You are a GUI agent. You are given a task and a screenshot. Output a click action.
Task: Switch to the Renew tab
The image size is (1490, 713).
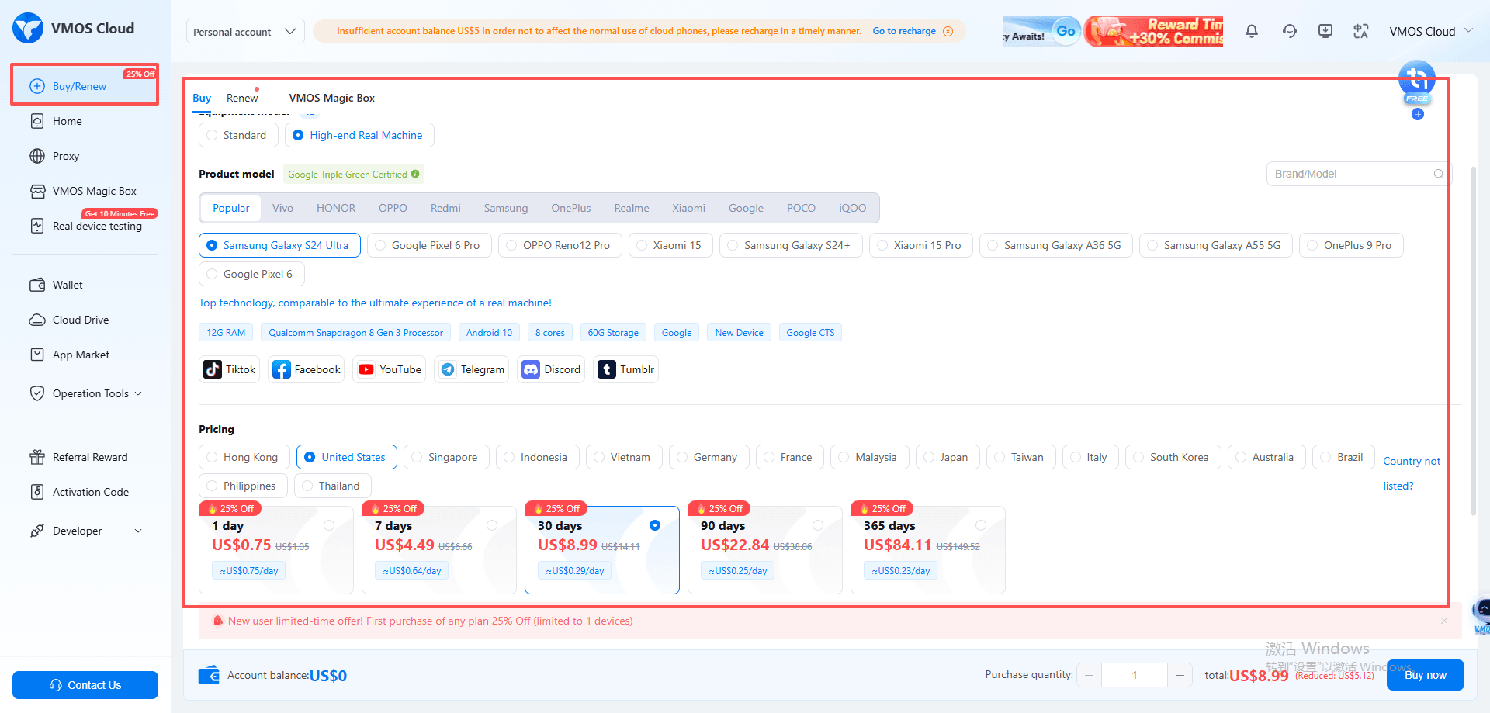(242, 98)
